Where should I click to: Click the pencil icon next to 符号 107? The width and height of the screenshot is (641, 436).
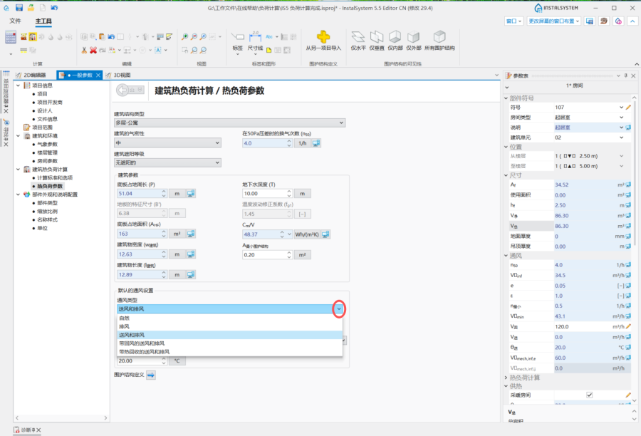[x=627, y=108]
